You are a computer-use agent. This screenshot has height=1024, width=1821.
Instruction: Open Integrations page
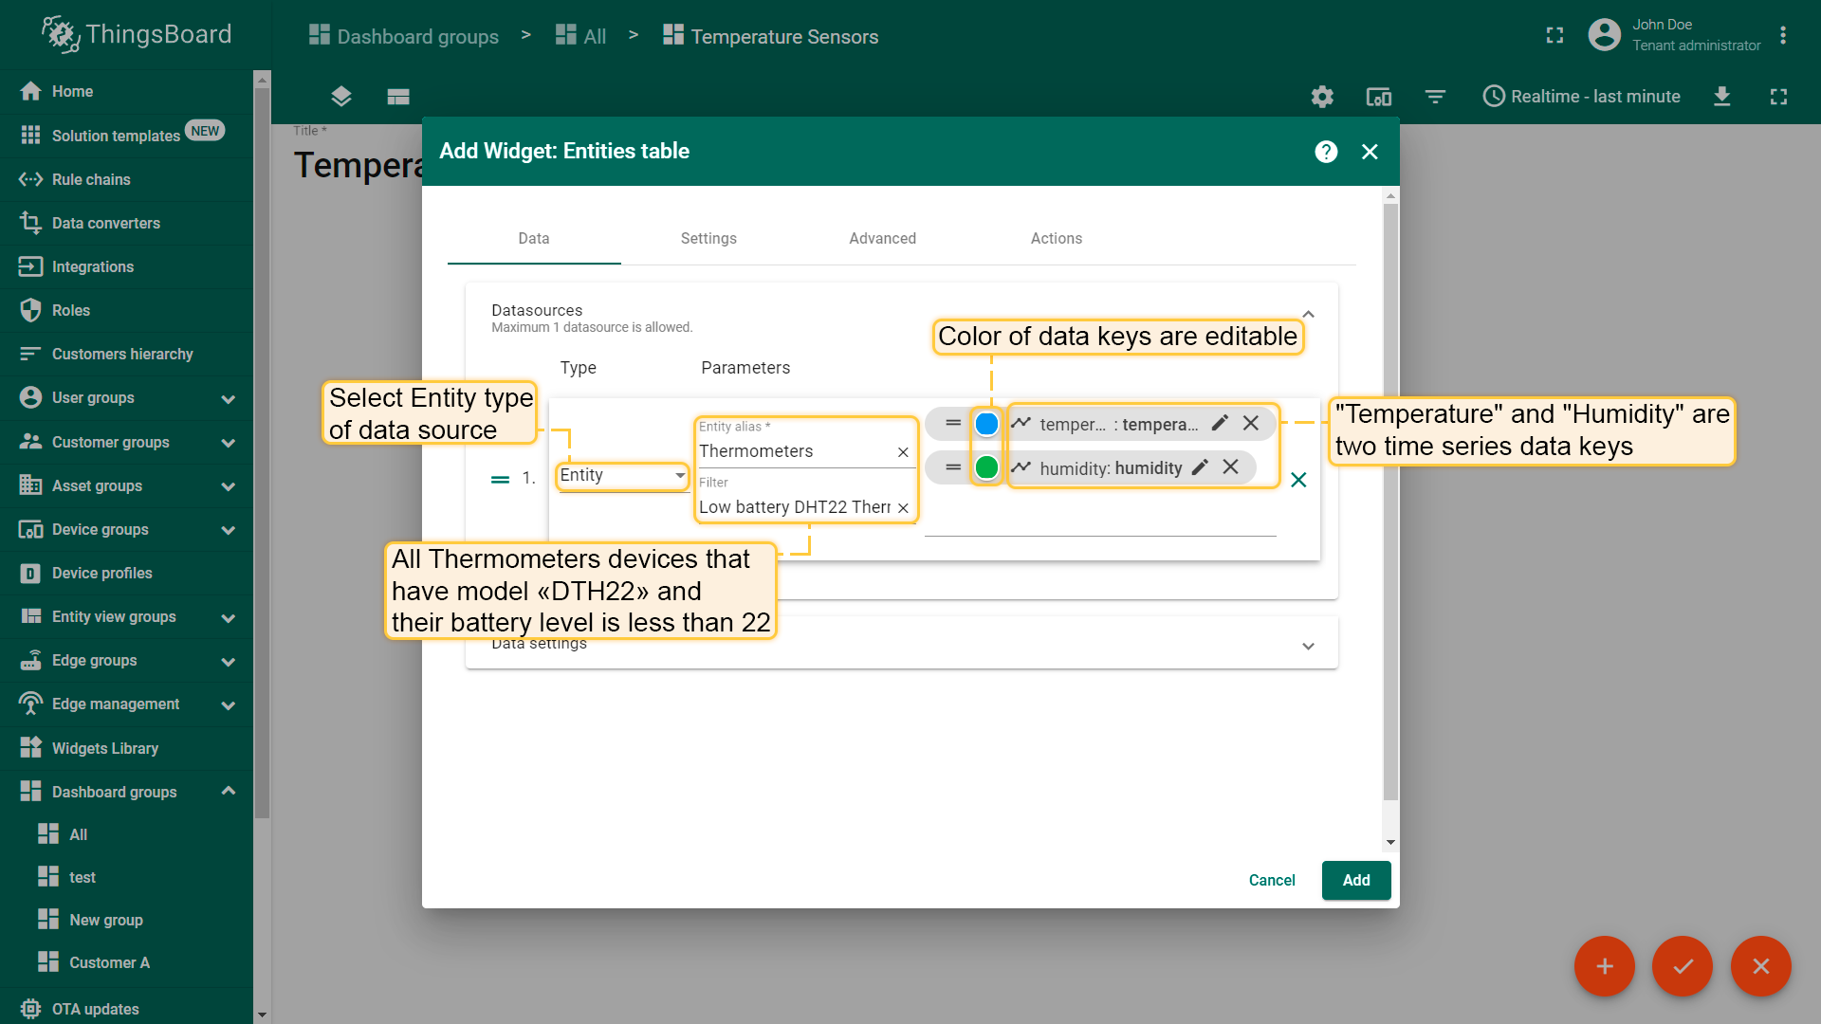tap(126, 266)
